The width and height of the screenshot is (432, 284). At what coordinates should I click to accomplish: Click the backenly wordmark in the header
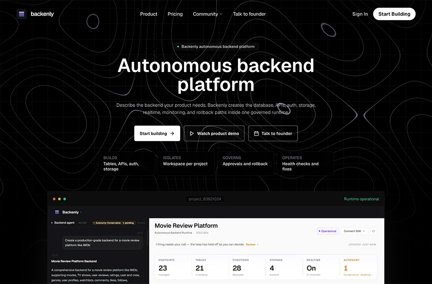coord(42,14)
